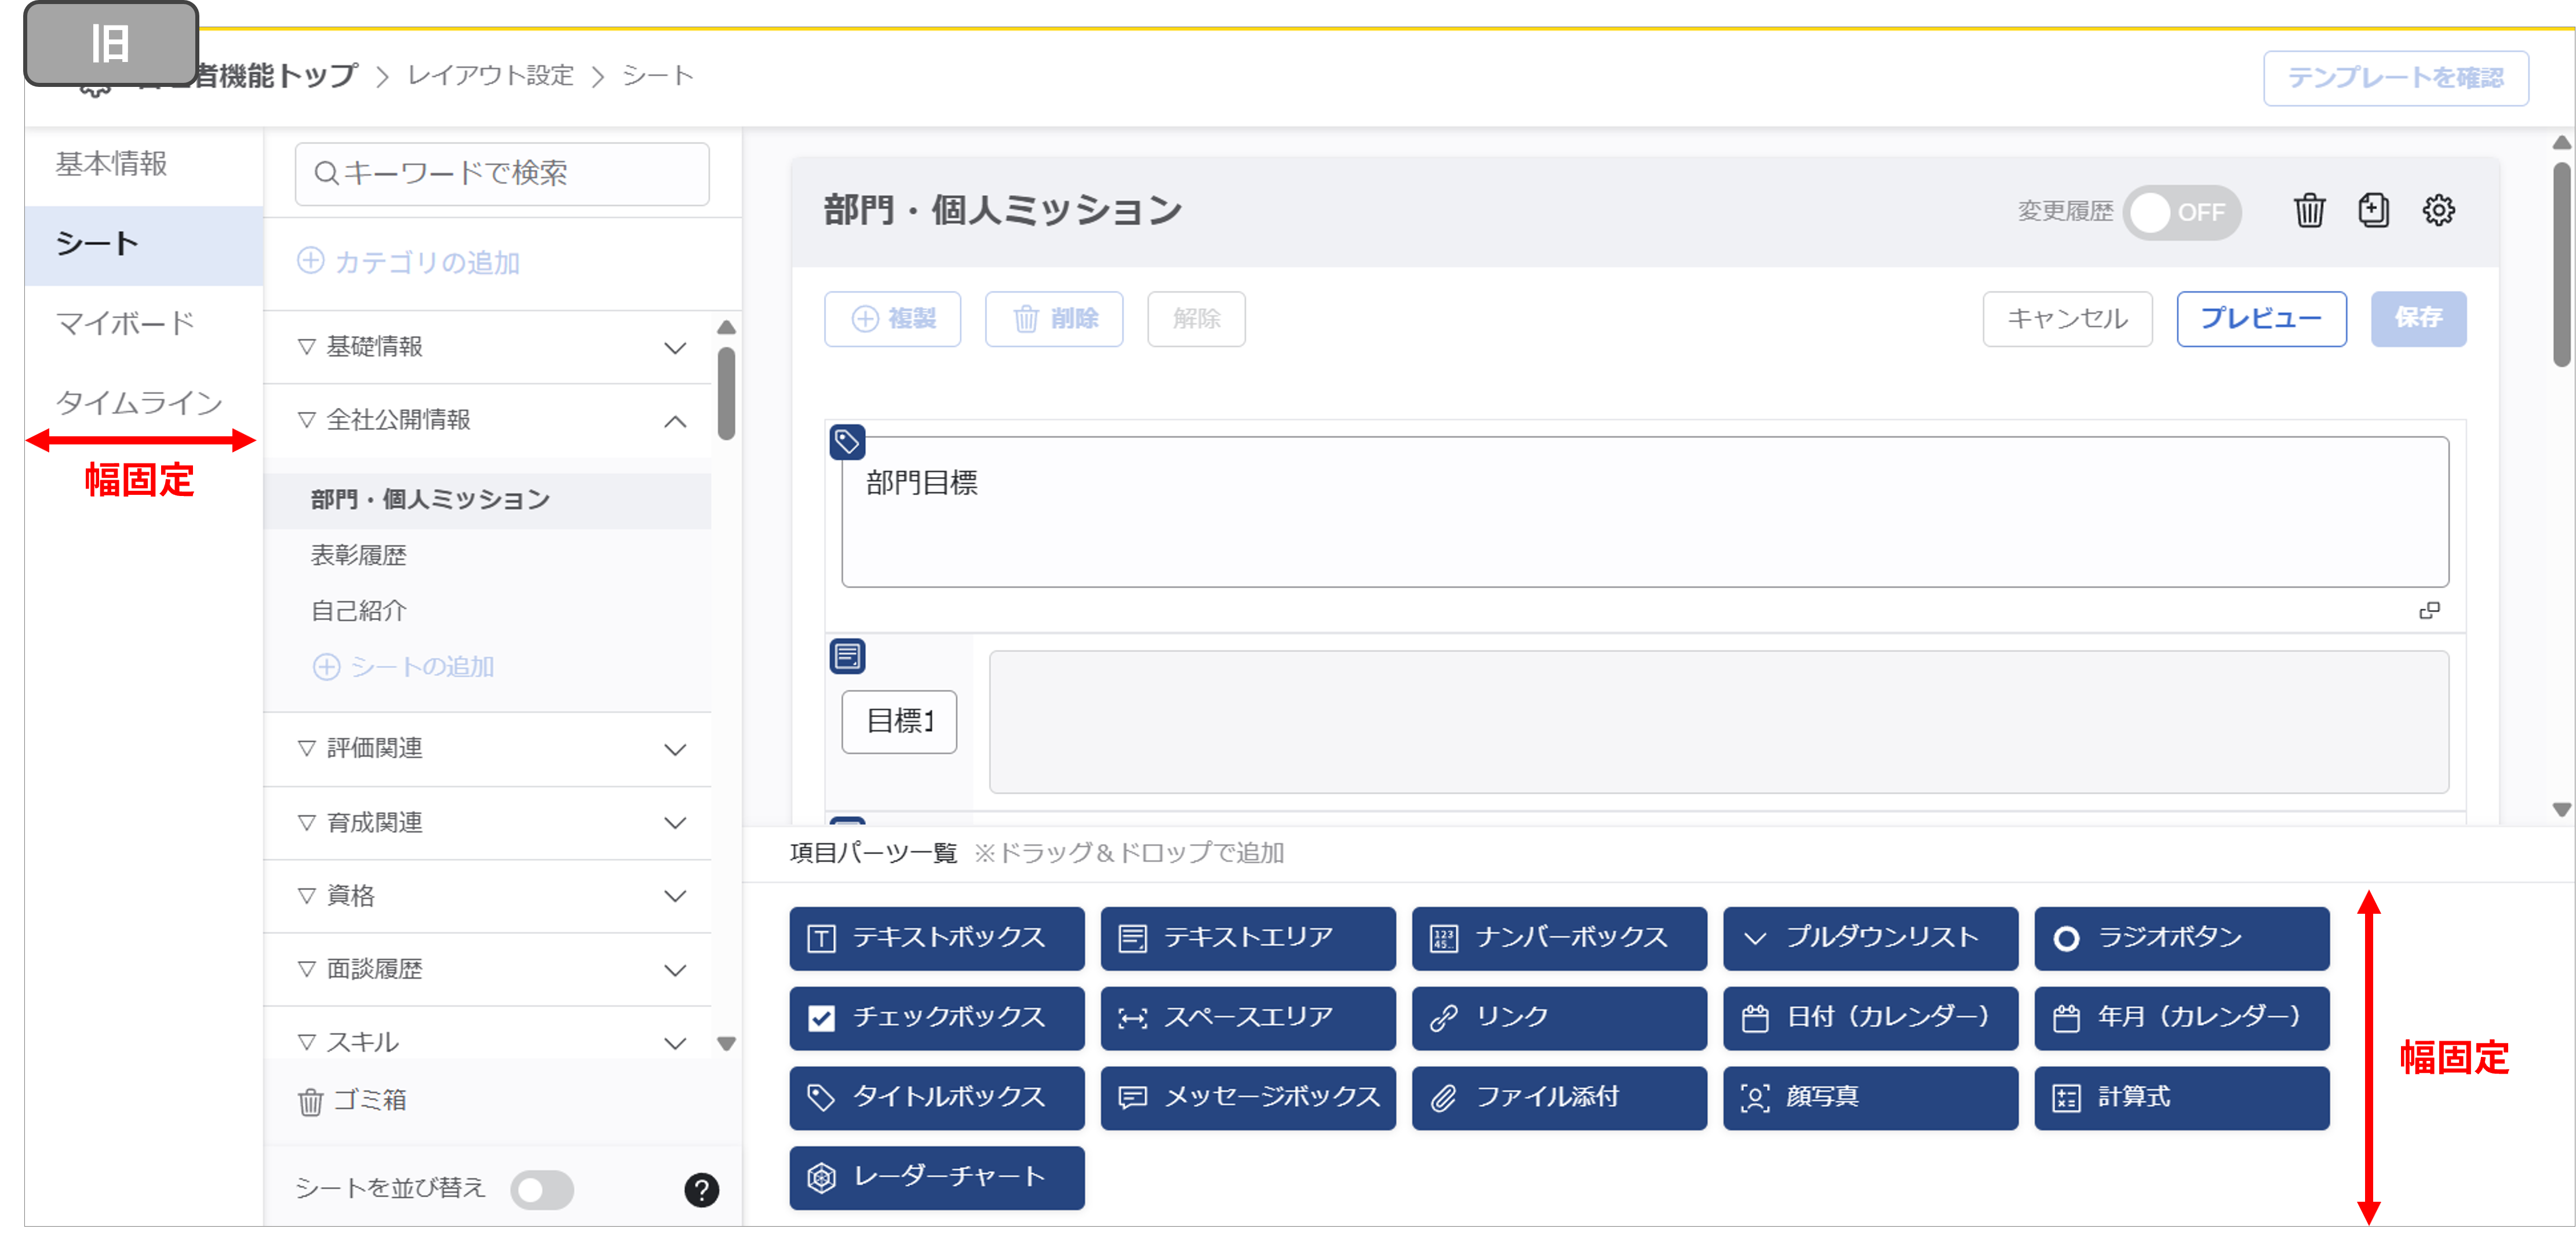The width and height of the screenshot is (2576, 1251).
Task: Toggle the 変更履歴 OFF switch
Action: click(2181, 212)
